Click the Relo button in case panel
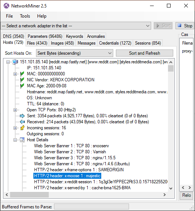The image size is (195, 211). pyautogui.click(x=186, y=195)
